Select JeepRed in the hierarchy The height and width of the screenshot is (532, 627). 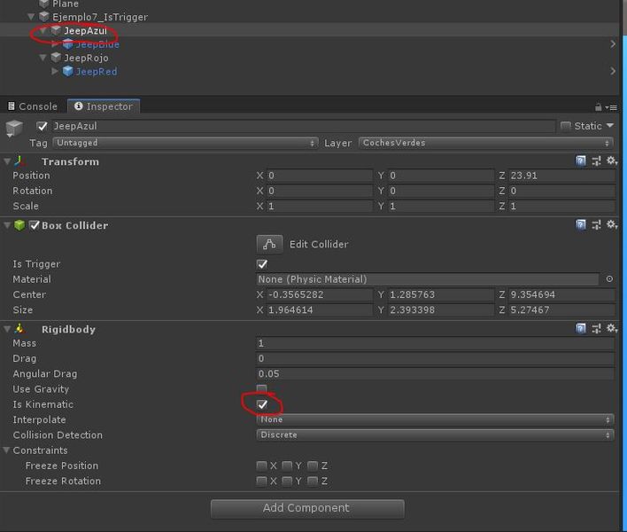[x=97, y=72]
